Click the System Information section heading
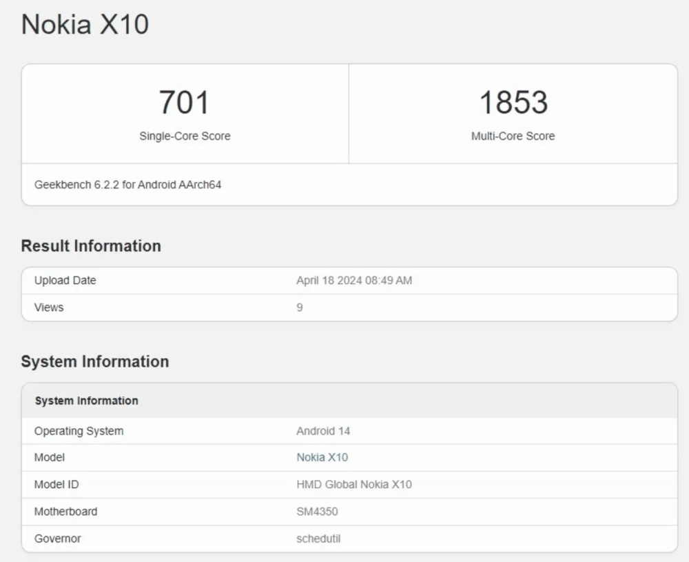 click(x=94, y=361)
